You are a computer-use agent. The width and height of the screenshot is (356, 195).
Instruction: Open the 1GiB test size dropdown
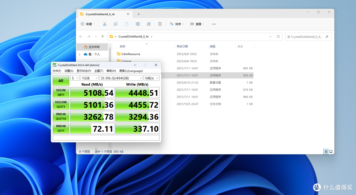coord(89,78)
